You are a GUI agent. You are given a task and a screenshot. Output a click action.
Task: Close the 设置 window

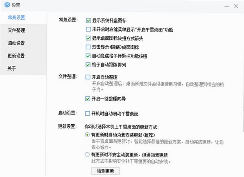(x=236, y=6)
